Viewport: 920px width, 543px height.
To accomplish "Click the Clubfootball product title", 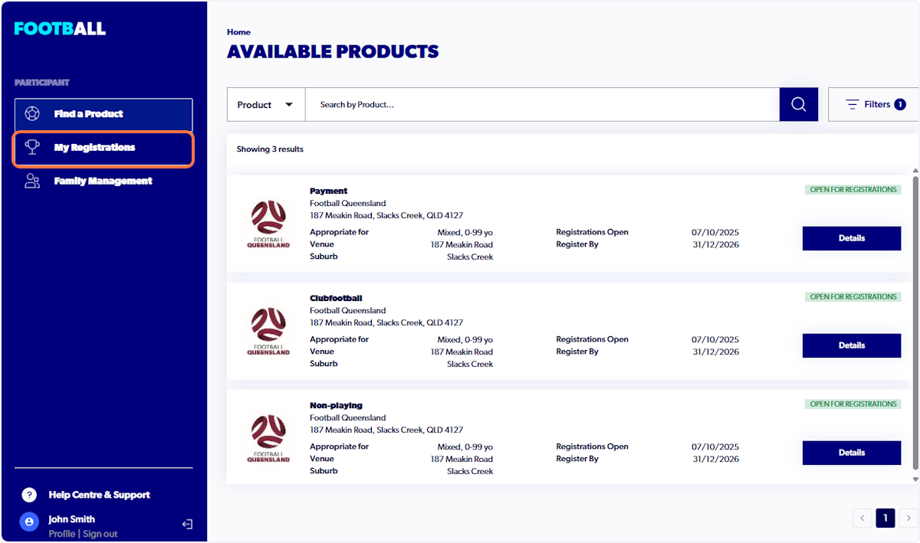I will click(336, 298).
